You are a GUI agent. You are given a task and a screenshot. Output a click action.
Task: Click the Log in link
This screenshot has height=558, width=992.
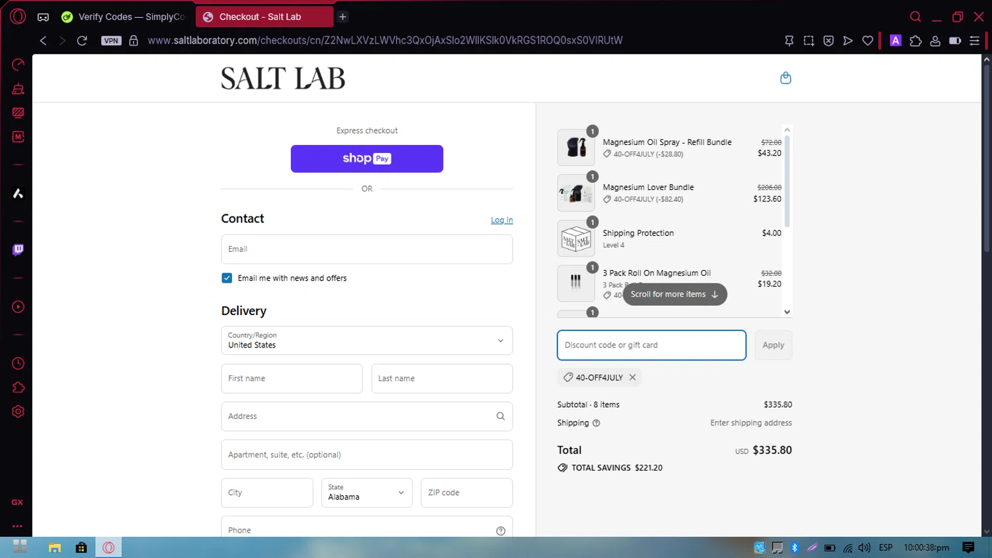(502, 220)
